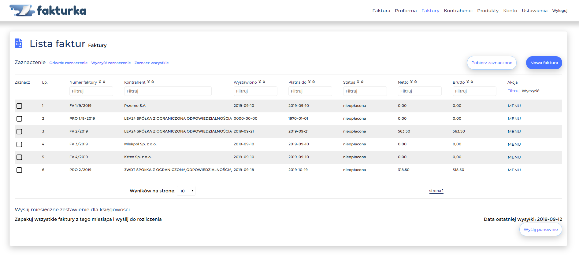Sort Status column descending arrow
579x266 pixels.
[358, 82]
